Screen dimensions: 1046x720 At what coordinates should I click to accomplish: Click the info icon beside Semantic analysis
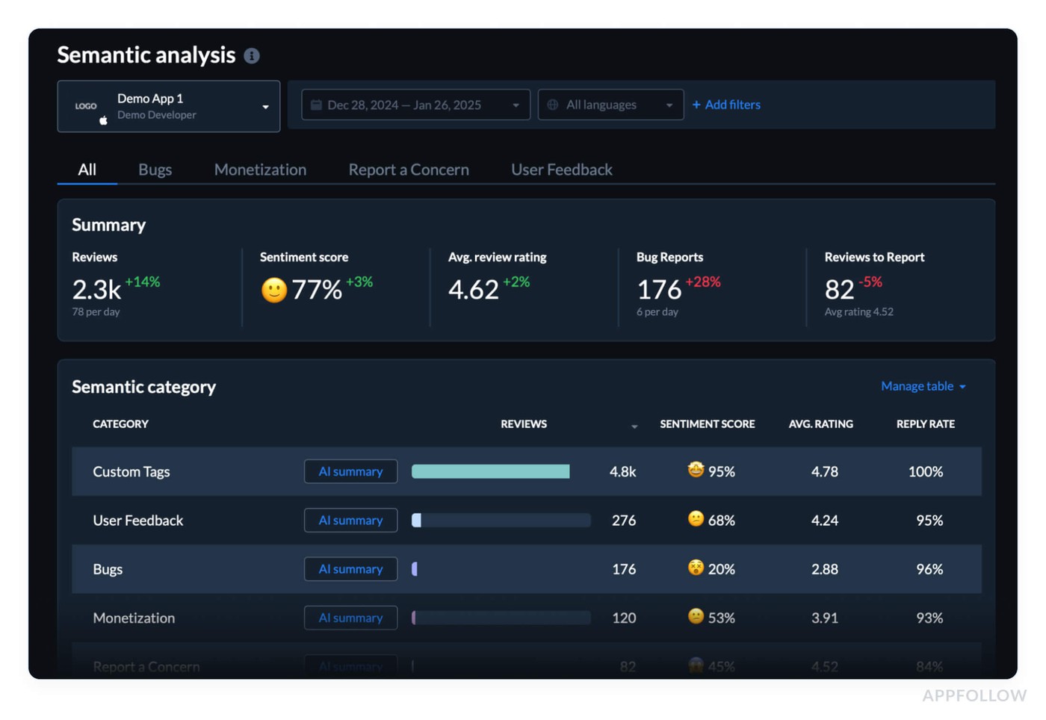[x=252, y=56]
